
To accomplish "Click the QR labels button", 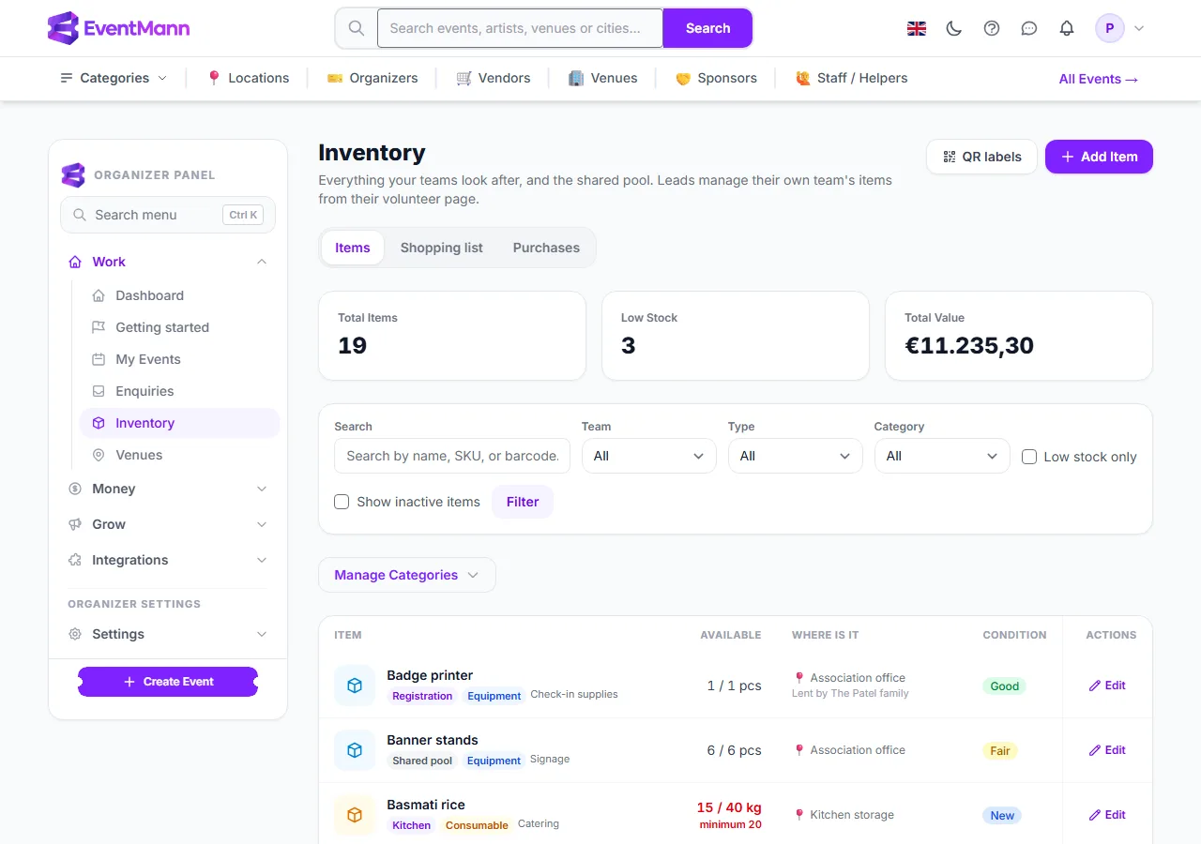I will [981, 157].
